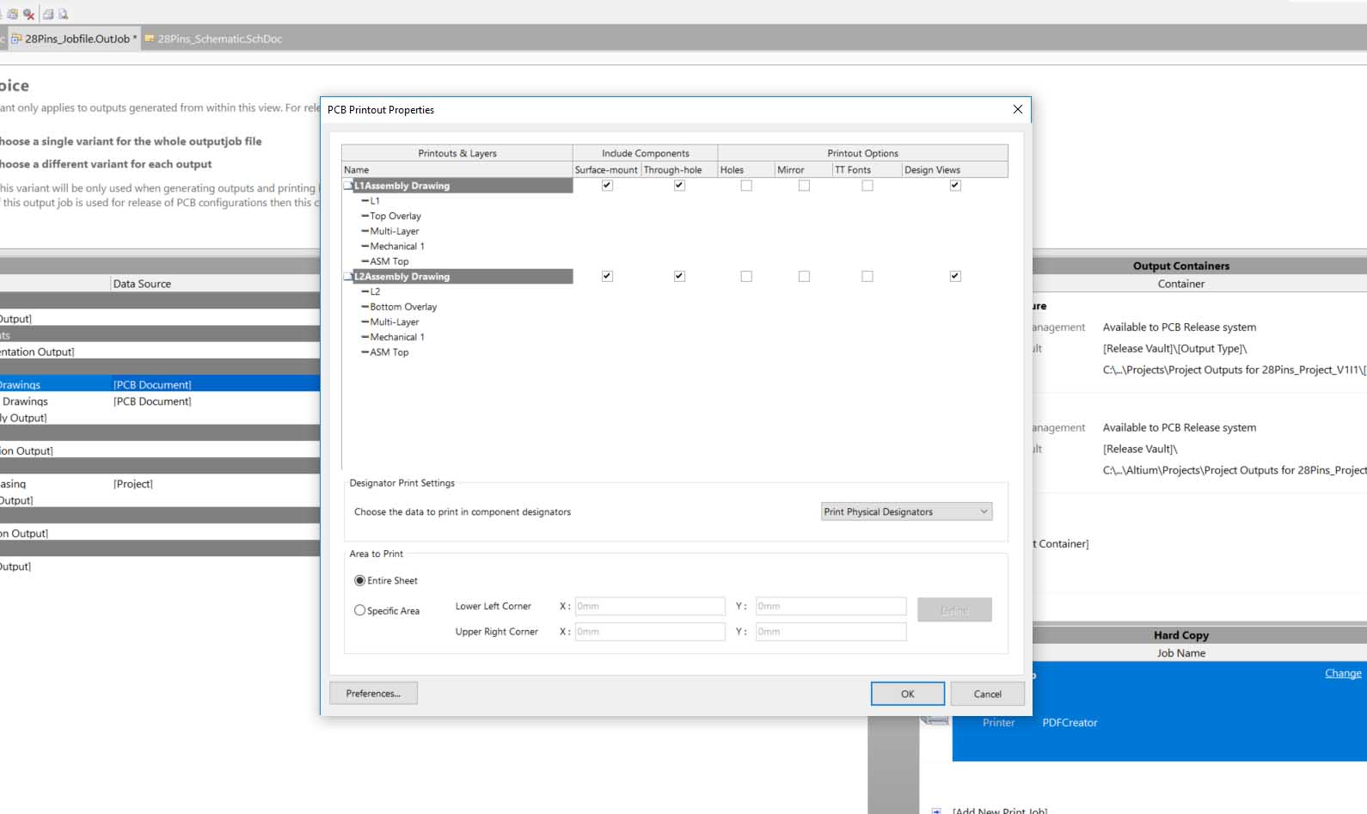1367x814 pixels.
Task: Click the Preferences button
Action: pyautogui.click(x=373, y=694)
